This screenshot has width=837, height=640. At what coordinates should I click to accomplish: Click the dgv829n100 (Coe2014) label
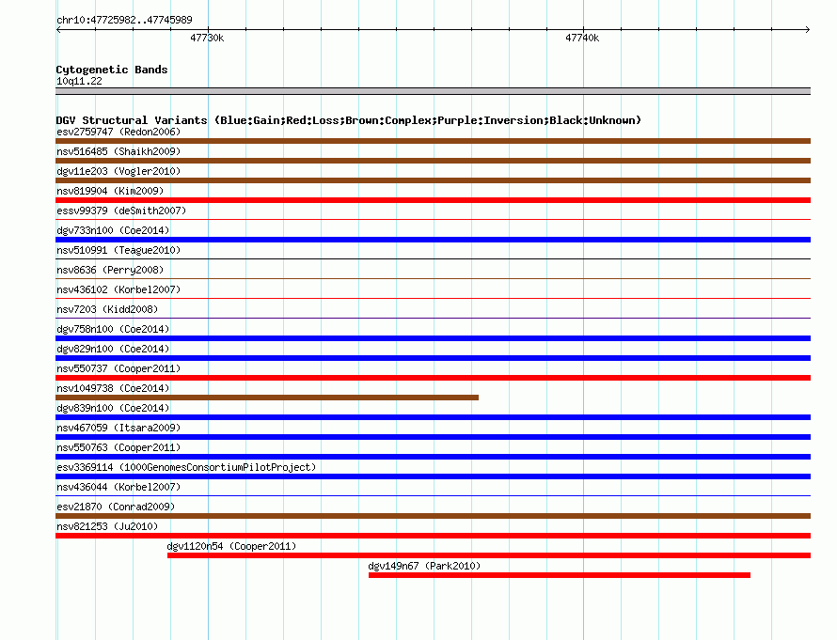coord(113,349)
